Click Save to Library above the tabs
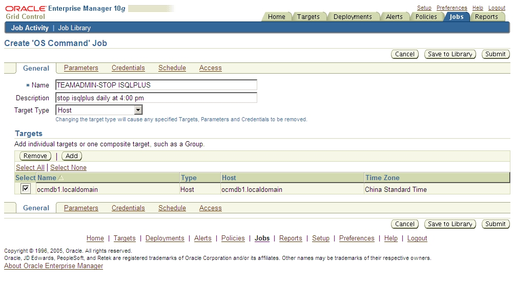514x308 pixels. (450, 54)
